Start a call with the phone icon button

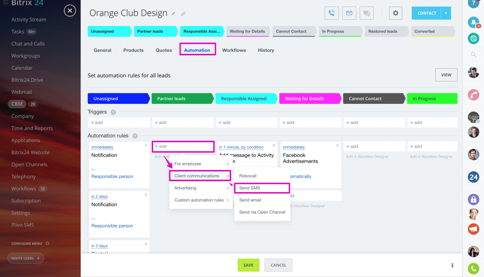tap(331, 13)
